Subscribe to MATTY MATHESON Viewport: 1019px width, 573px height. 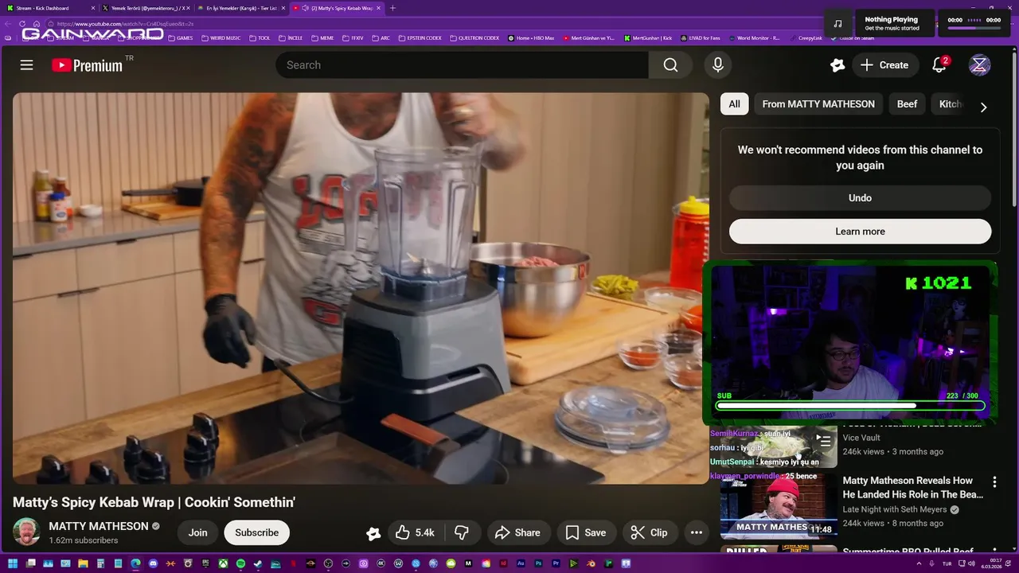pyautogui.click(x=256, y=532)
